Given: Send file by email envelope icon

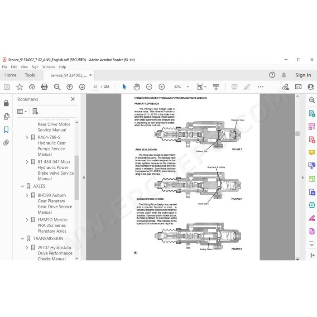Looking at the screenshot, I should pos(298,87).
